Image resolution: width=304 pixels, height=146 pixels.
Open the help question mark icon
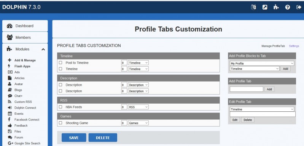[x=288, y=7]
